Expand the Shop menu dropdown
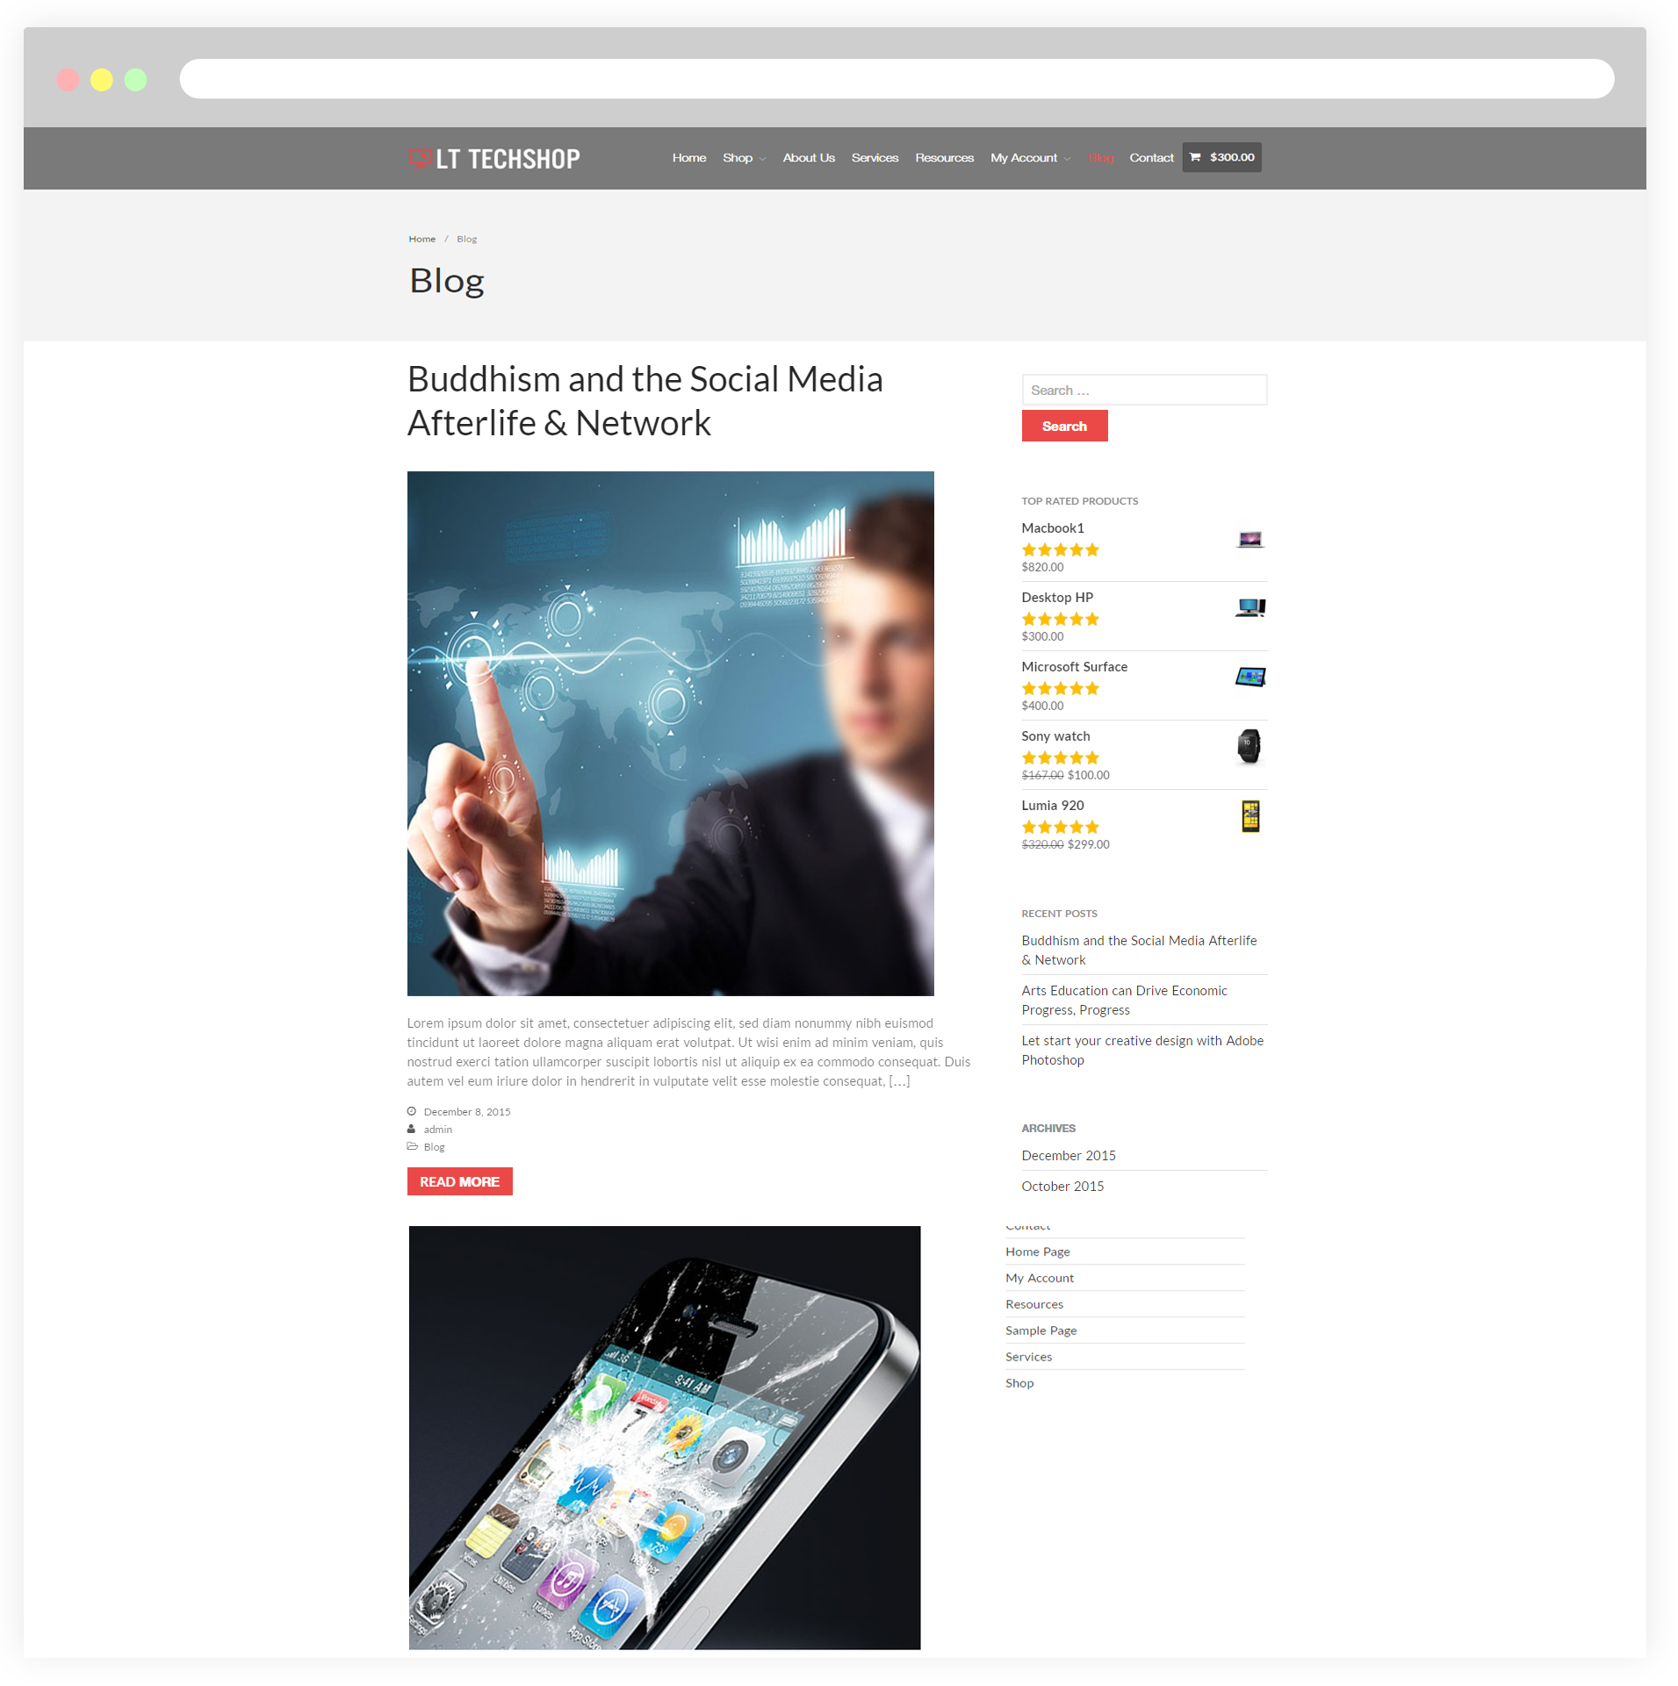 click(x=744, y=158)
